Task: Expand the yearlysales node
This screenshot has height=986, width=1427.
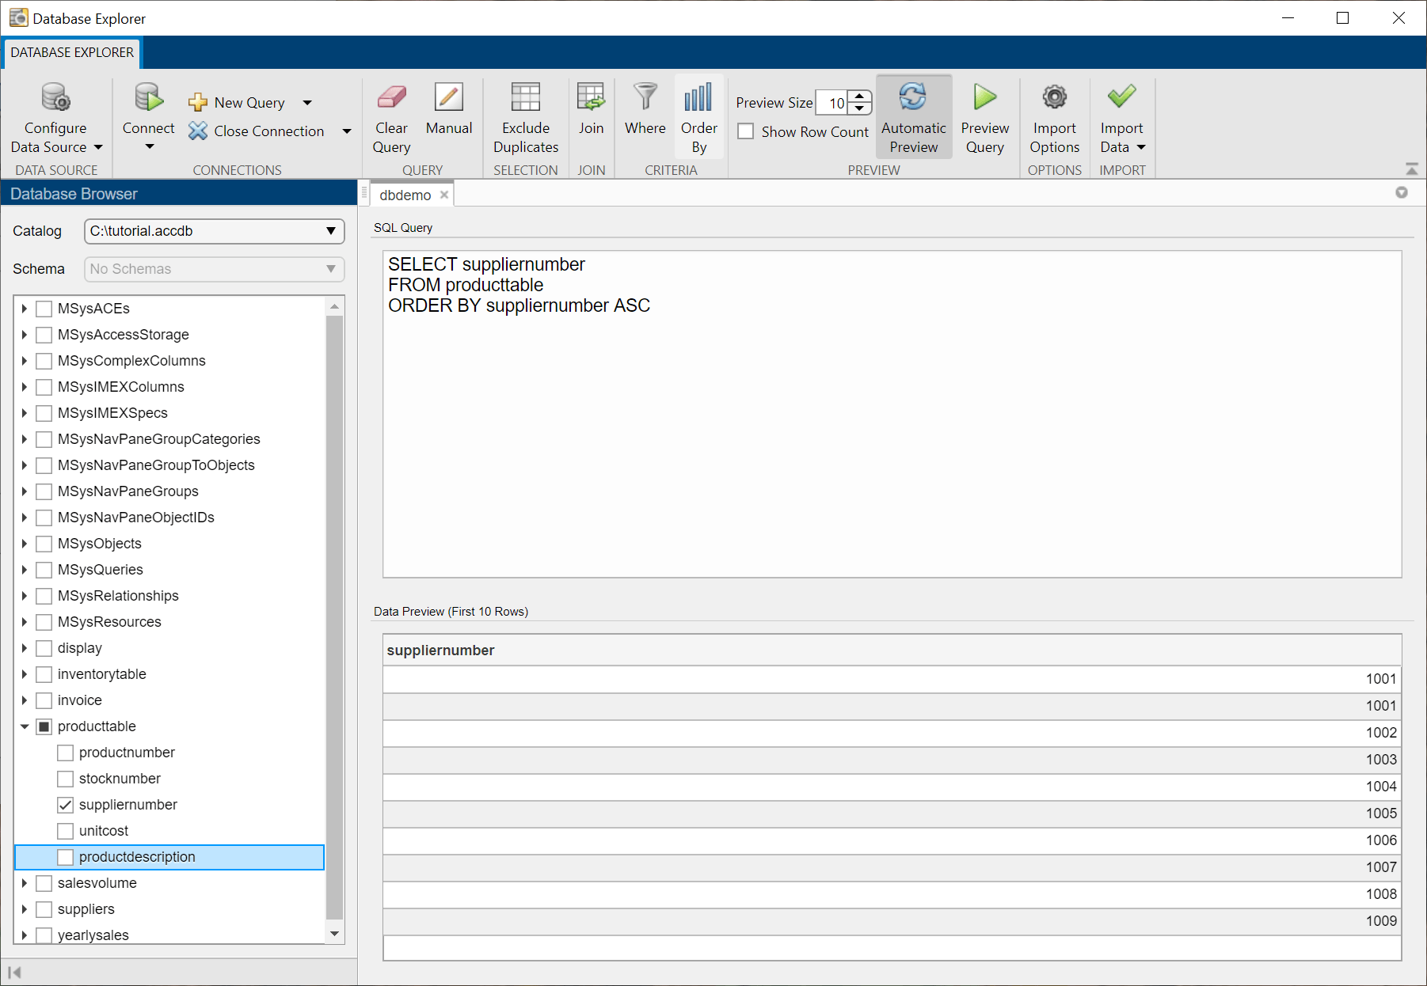Action: 25,935
